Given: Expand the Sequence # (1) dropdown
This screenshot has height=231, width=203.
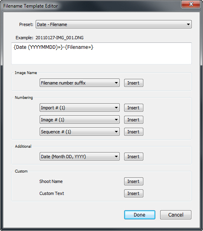Looking at the screenshot, I should click(80, 132).
